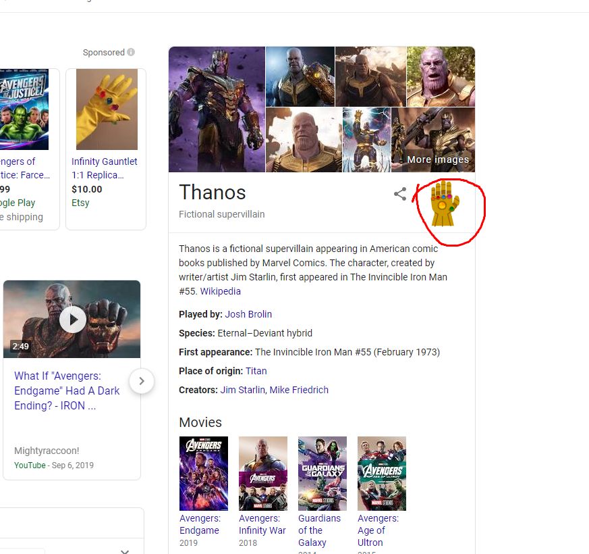Click Guardians of the Galaxy title link
589x554 pixels.
319,530
